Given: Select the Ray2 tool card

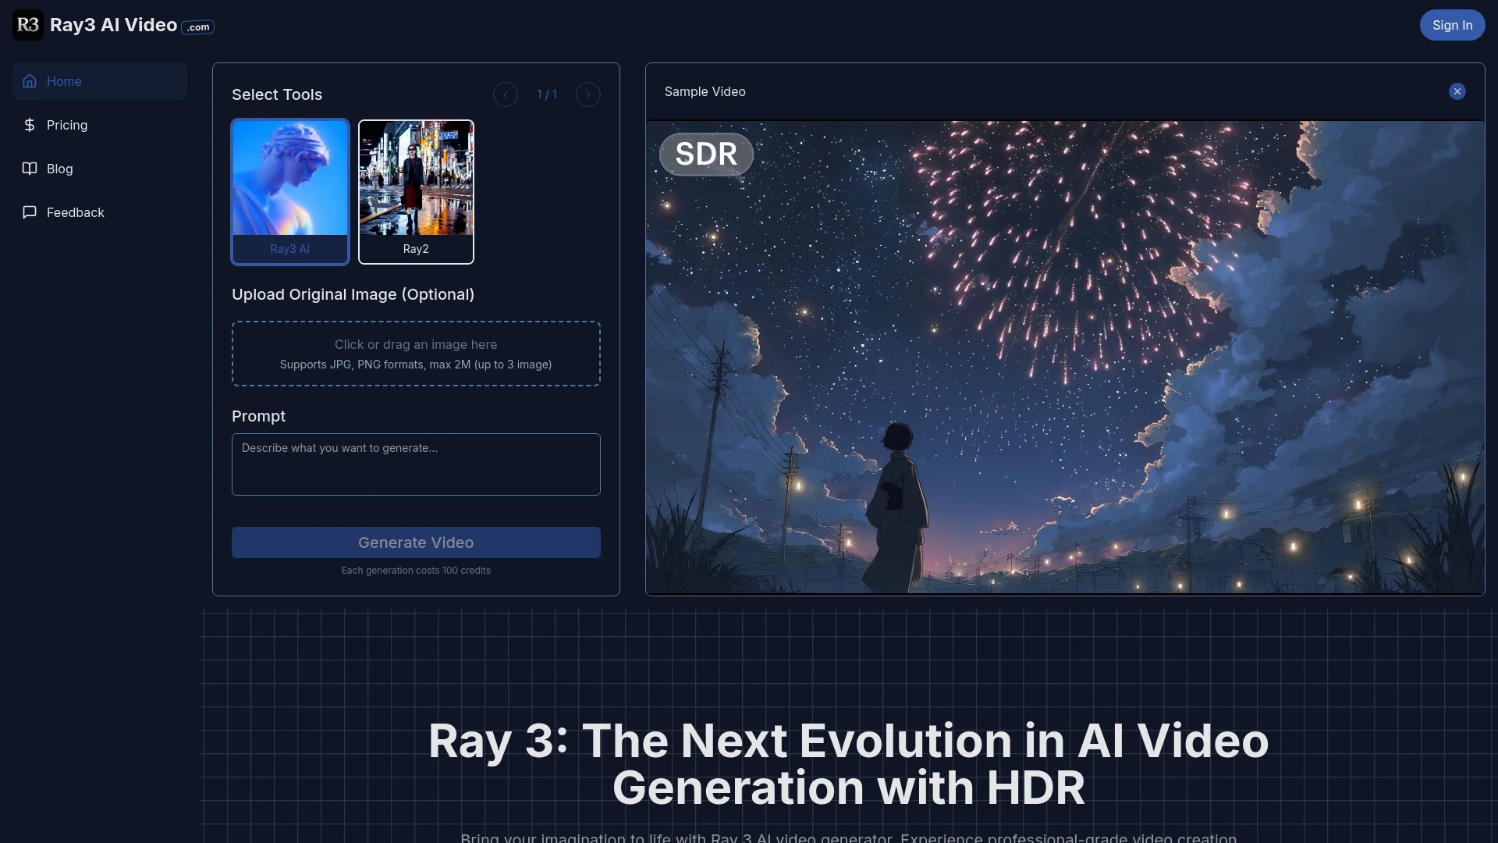Looking at the screenshot, I should [415, 191].
